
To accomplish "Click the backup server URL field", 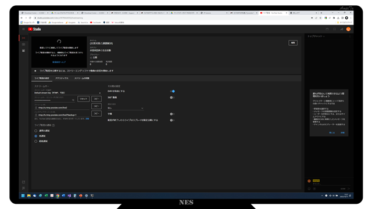I will click(x=62, y=115).
